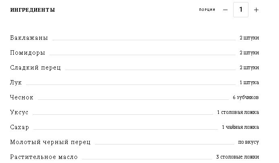This screenshot has height=163, width=279.
Task: Click the 6 зубчиков quantity
Action: point(246,97)
